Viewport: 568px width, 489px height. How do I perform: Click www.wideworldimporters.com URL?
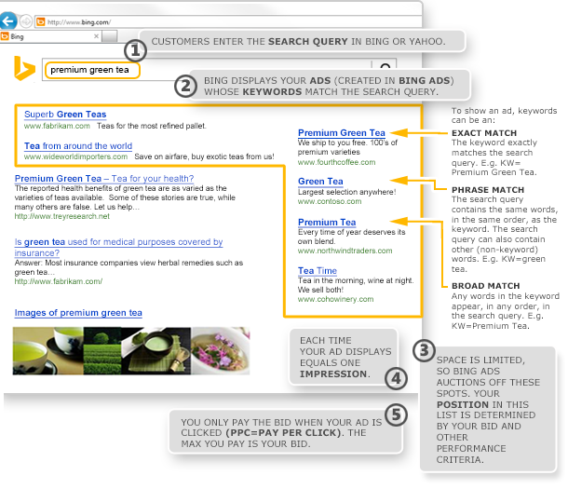[75, 156]
